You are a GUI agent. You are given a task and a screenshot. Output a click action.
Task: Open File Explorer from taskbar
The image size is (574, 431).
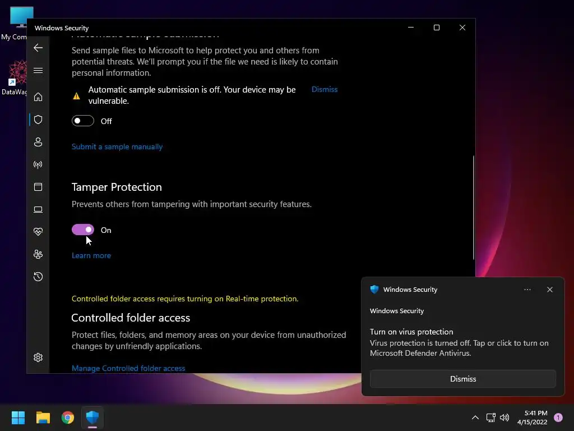pos(43,418)
